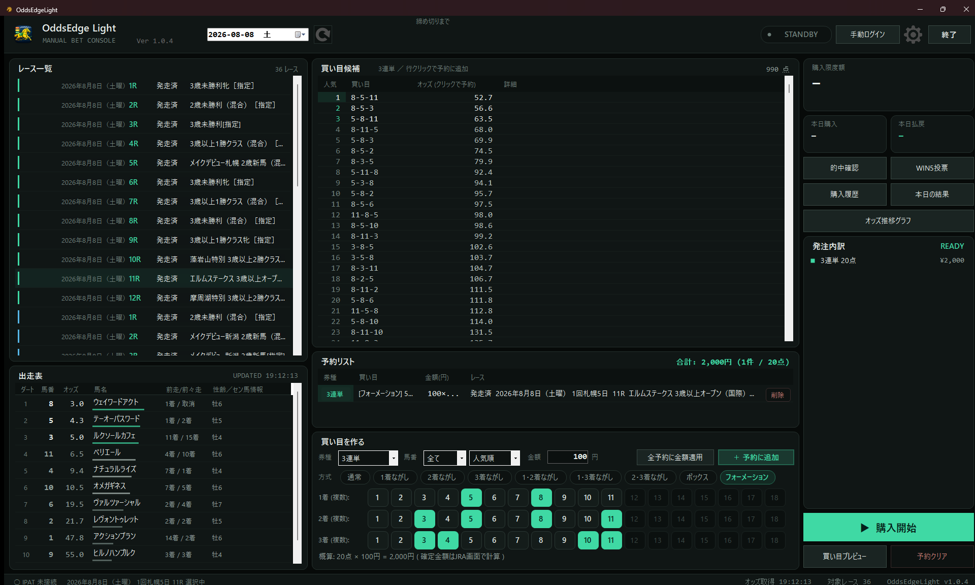The image size is (975, 585).
Task: Click horse name ヒルノハンブルク
Action: coord(114,553)
